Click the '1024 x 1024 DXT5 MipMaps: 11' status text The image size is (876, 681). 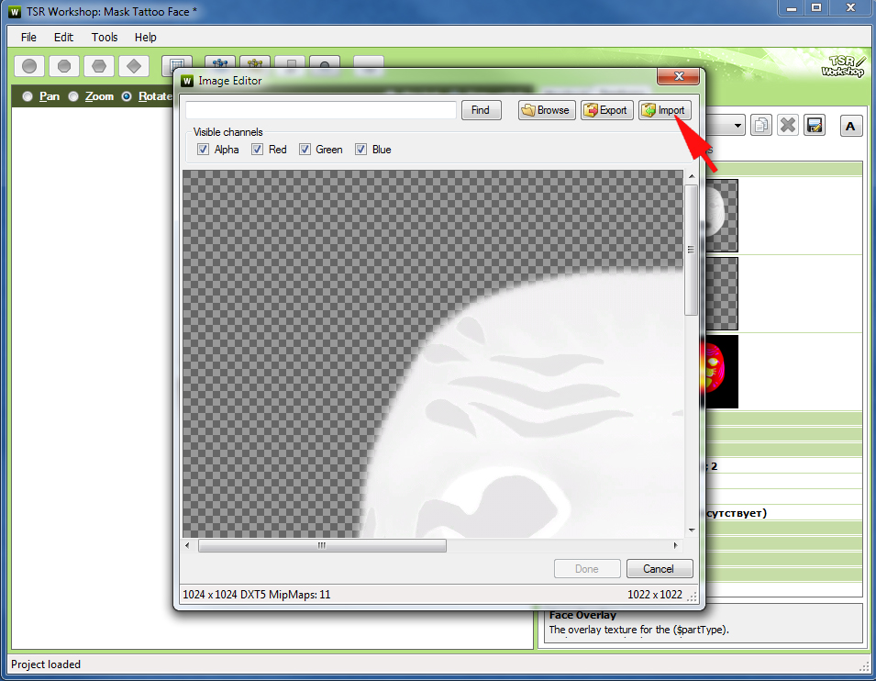coord(257,595)
